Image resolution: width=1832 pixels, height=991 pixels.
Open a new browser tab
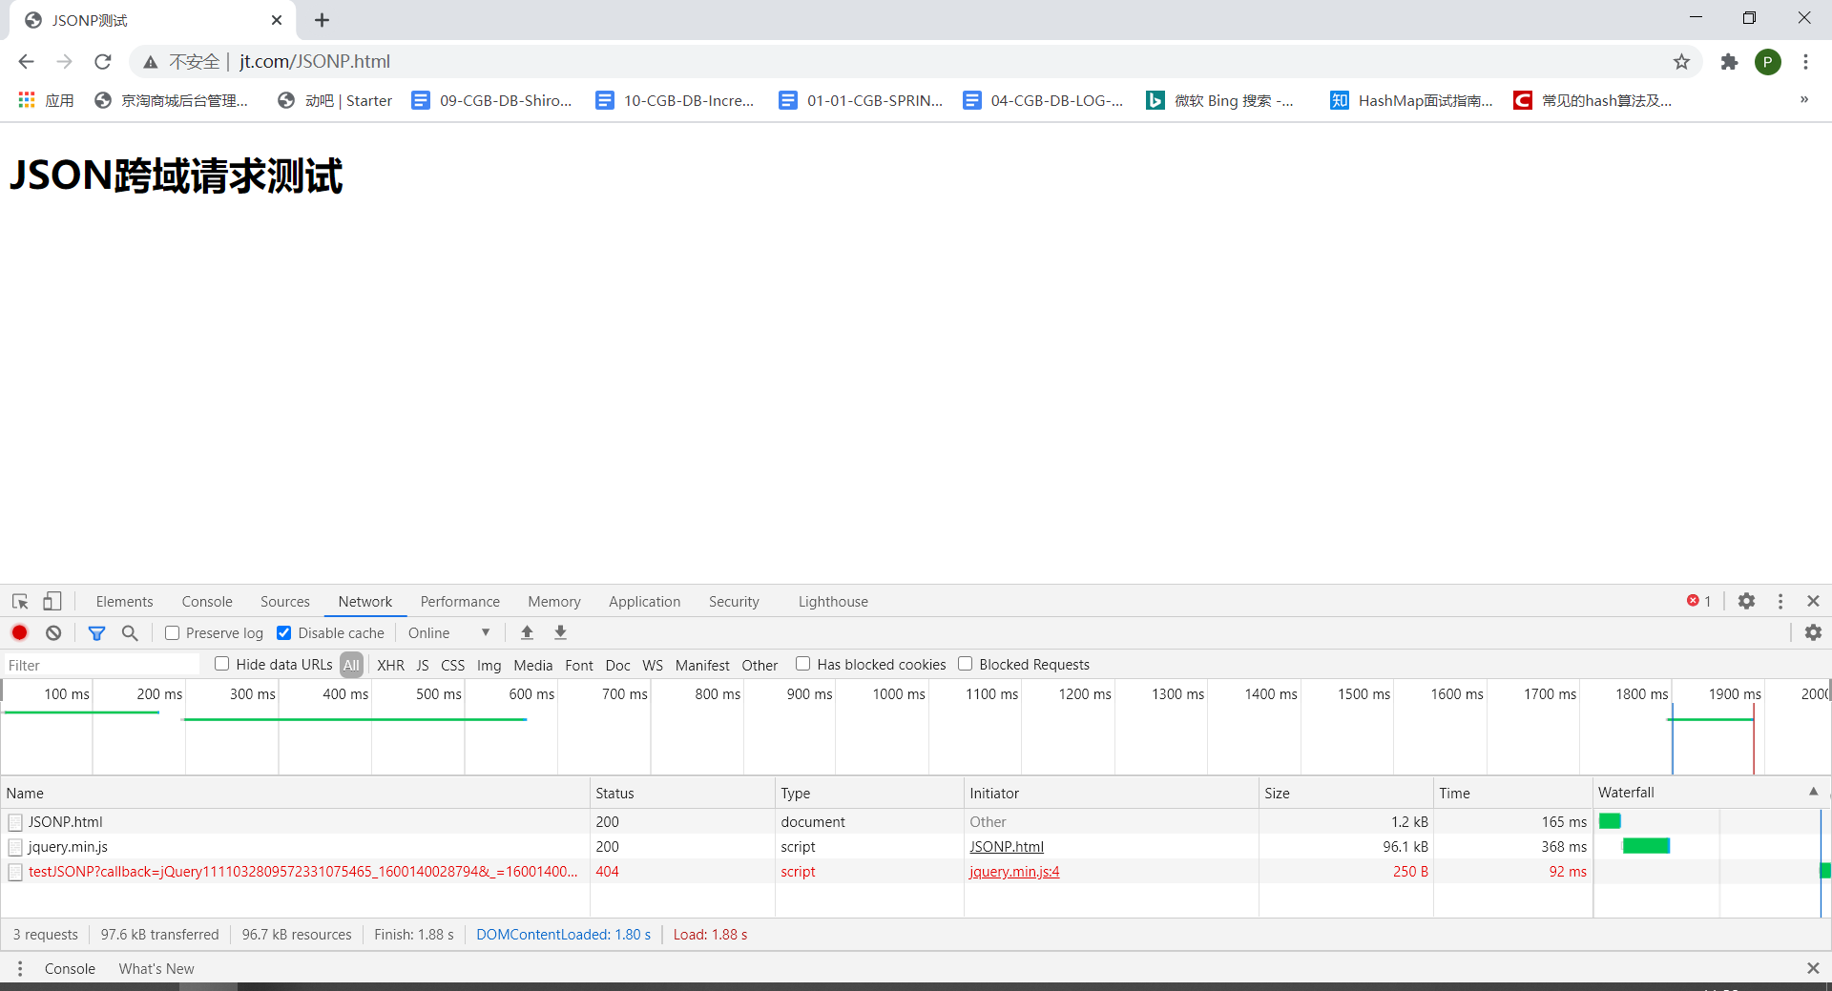(x=322, y=20)
